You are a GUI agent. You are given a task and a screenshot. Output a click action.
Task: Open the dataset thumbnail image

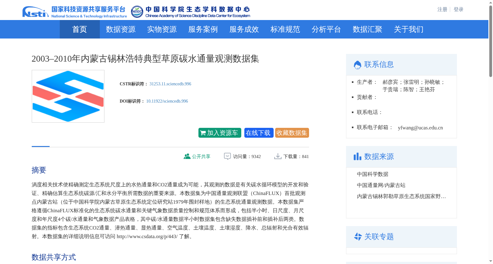(68, 96)
